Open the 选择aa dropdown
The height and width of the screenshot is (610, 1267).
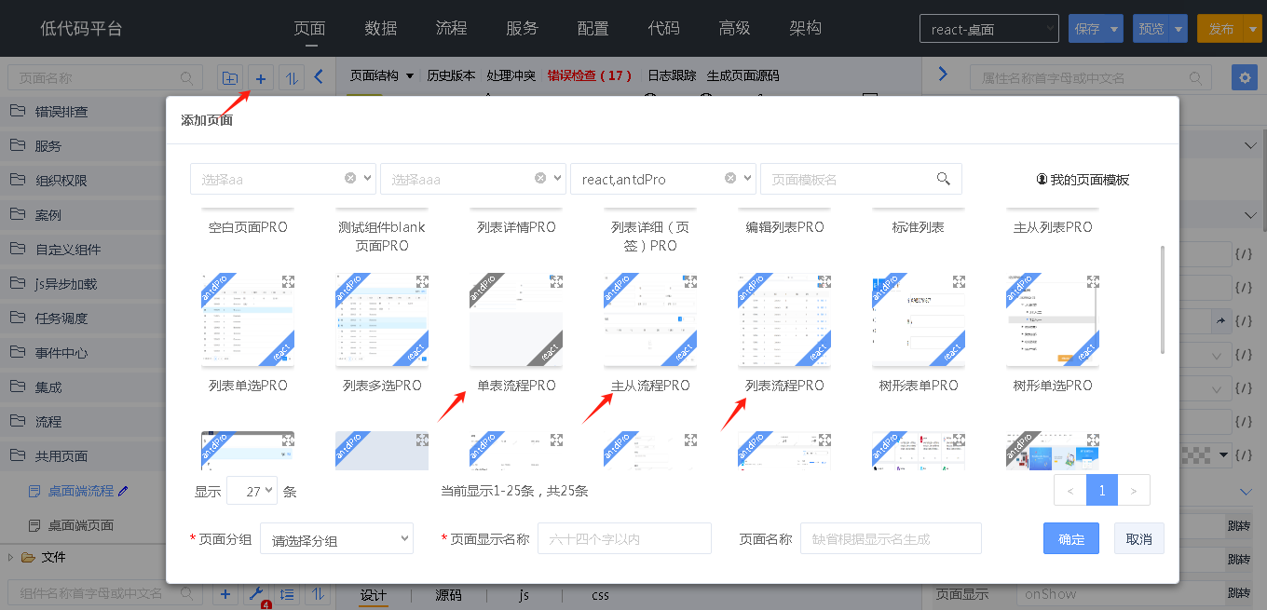(369, 179)
